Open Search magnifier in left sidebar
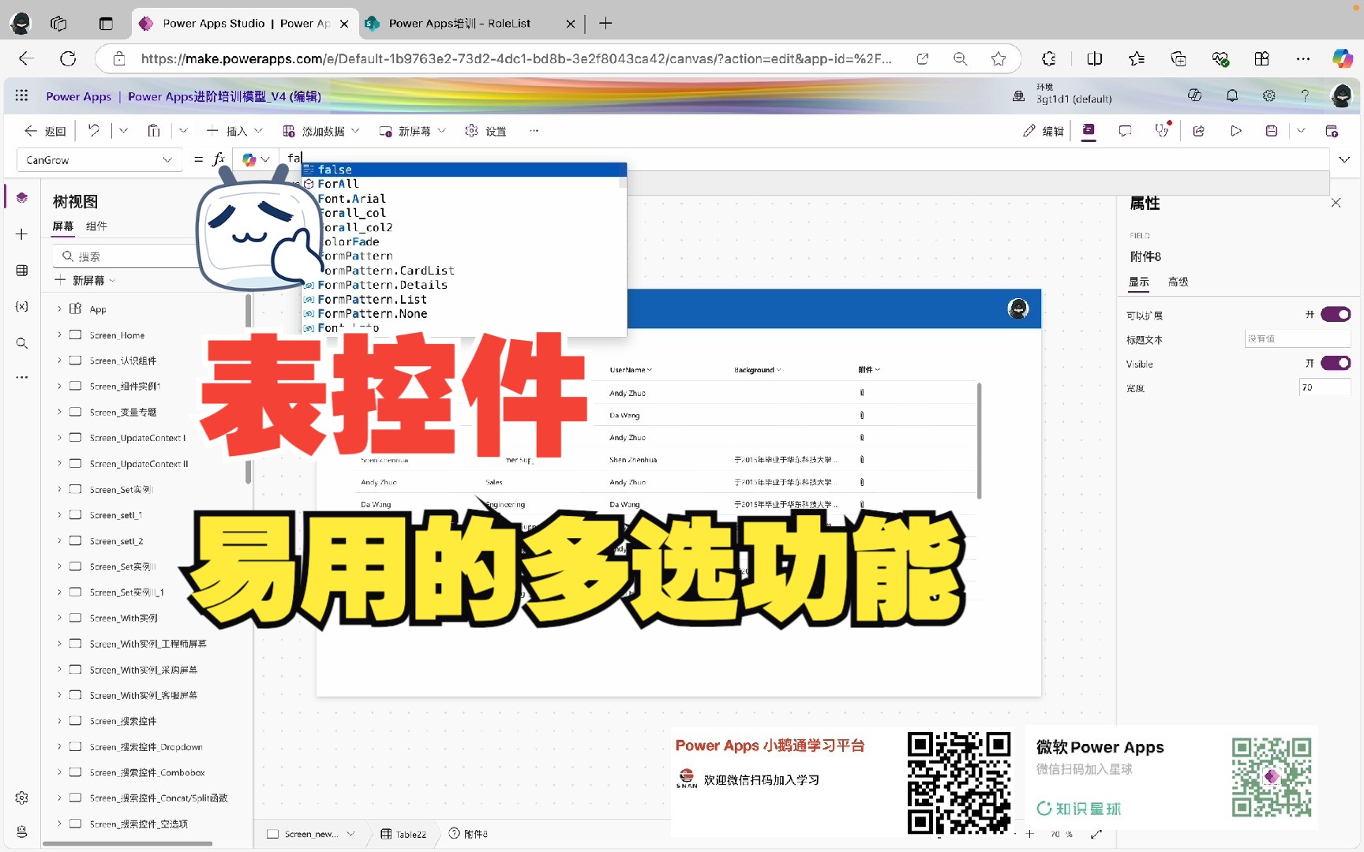 pyautogui.click(x=22, y=343)
